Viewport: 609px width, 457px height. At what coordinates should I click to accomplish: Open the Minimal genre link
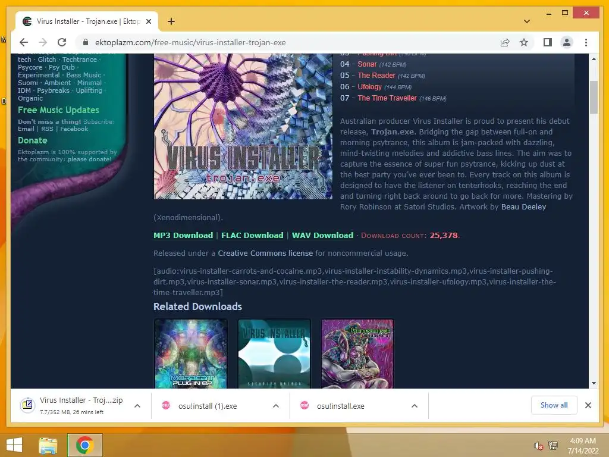89,83
